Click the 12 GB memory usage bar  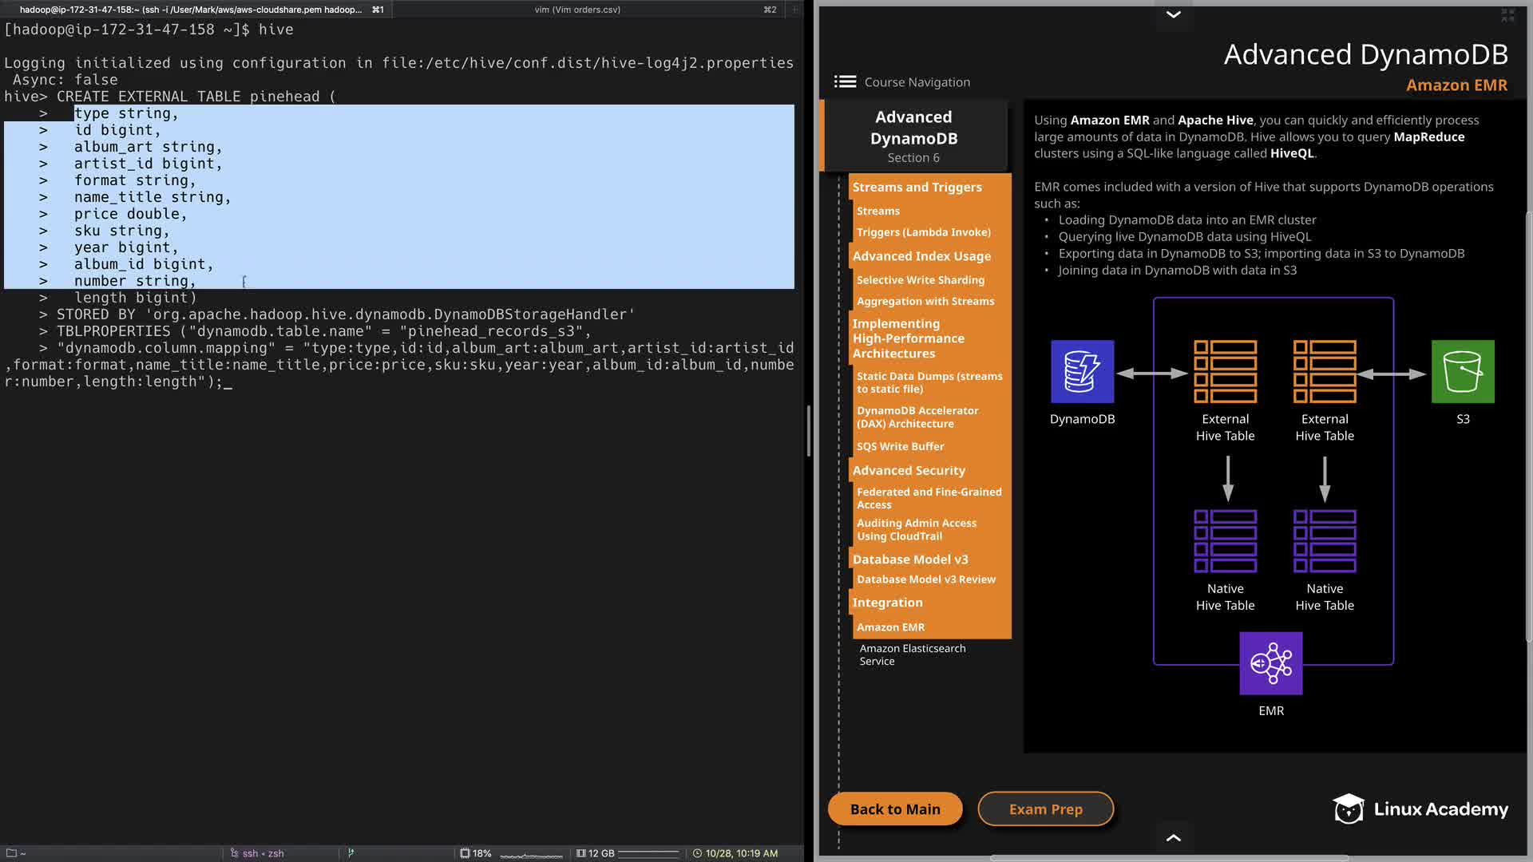pos(648,853)
